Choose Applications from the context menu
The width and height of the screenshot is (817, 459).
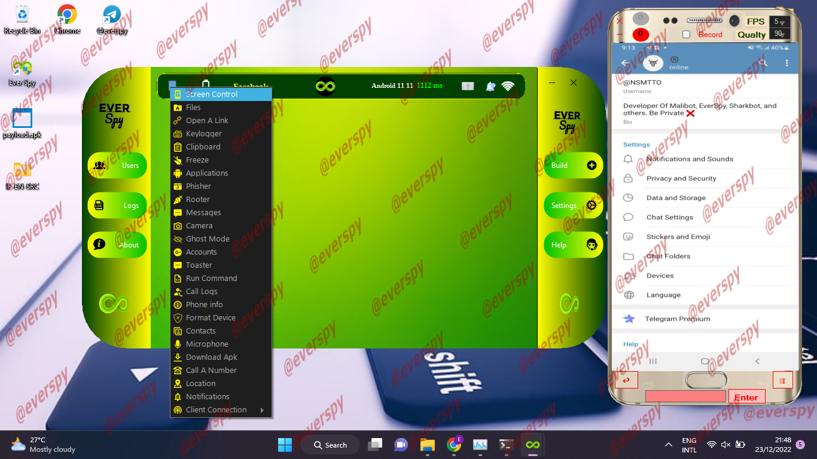coord(221,173)
